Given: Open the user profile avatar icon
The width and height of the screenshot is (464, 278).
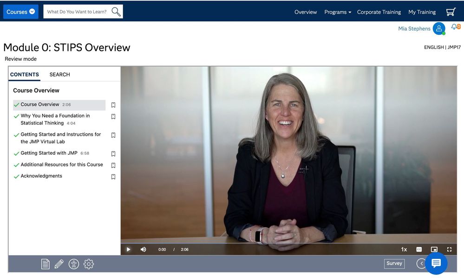Looking at the screenshot, I should [x=439, y=28].
